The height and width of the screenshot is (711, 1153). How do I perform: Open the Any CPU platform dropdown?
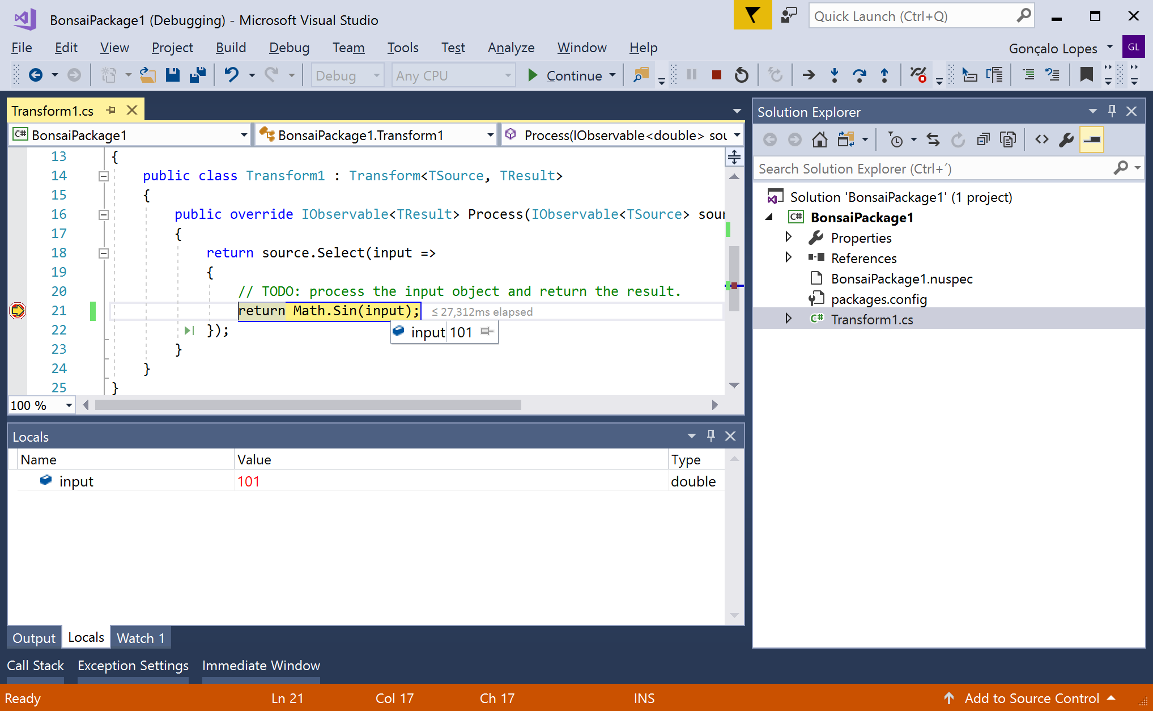tap(453, 75)
